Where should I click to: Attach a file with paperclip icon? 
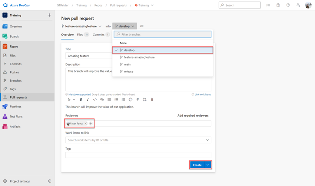click(152, 100)
